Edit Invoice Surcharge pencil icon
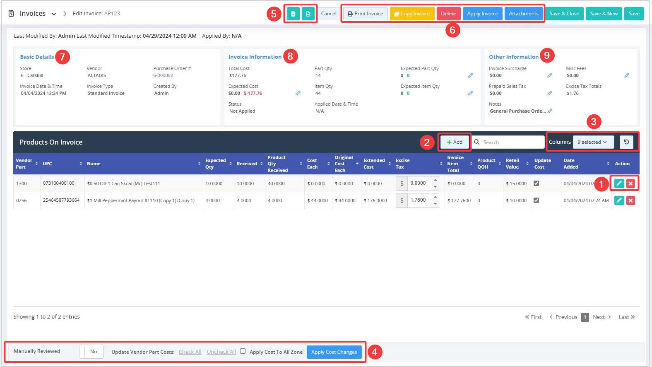652x367 pixels. [550, 75]
